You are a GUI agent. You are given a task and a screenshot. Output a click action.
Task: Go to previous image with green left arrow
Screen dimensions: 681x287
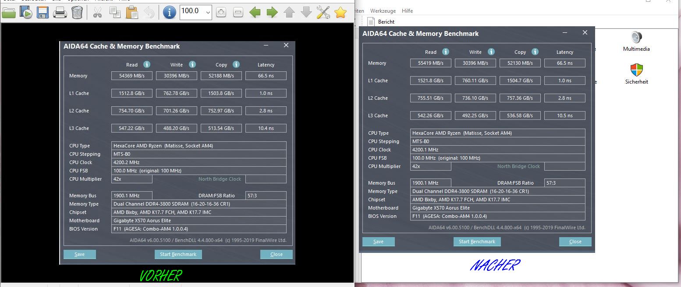pyautogui.click(x=255, y=12)
